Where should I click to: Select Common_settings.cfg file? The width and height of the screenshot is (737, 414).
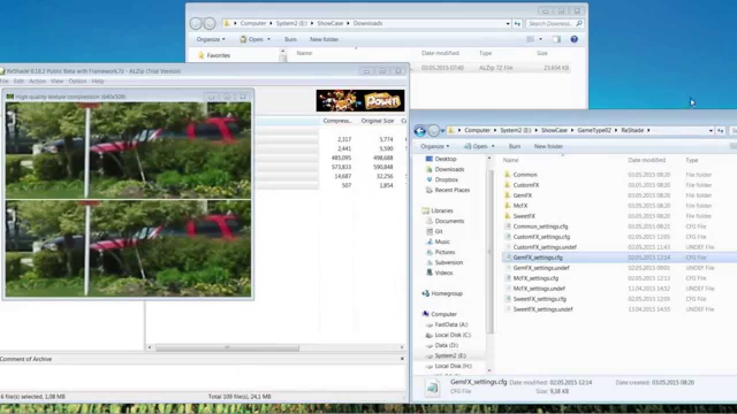540,227
